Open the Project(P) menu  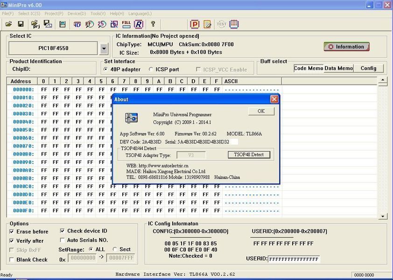(54, 14)
